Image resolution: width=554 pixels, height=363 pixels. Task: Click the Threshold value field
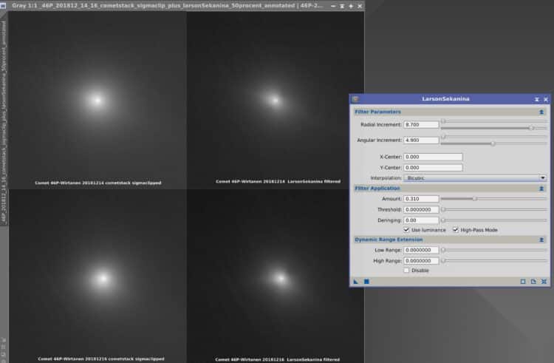pos(421,210)
